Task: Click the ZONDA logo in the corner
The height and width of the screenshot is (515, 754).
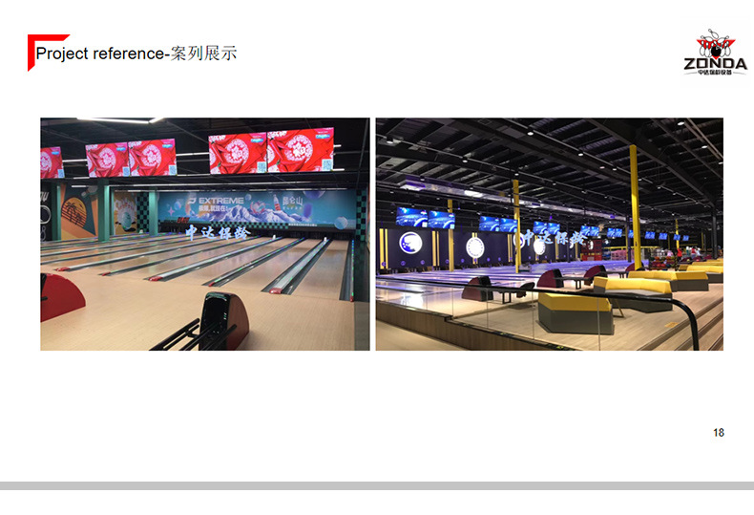Action: click(x=716, y=52)
